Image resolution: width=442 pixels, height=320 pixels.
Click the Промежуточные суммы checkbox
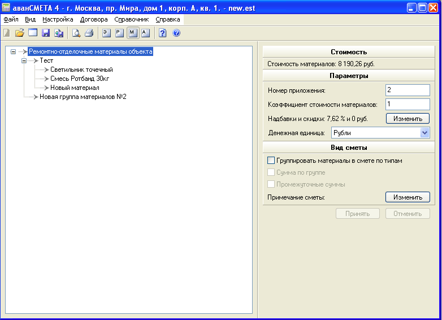(271, 184)
